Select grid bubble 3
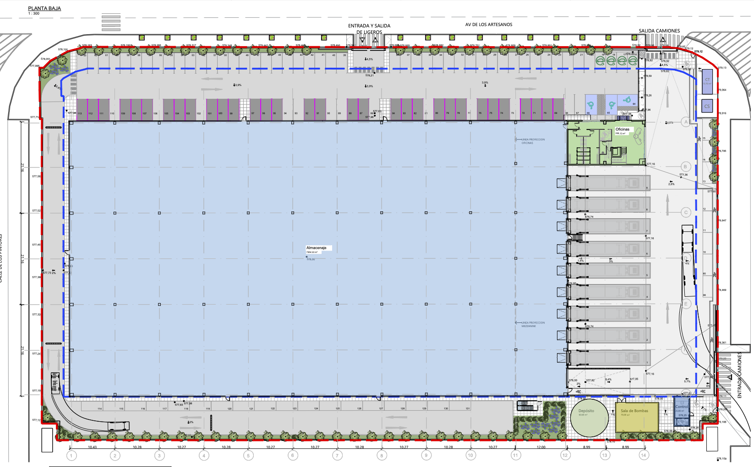Viewport: 754px width, 467px height. click(159, 456)
